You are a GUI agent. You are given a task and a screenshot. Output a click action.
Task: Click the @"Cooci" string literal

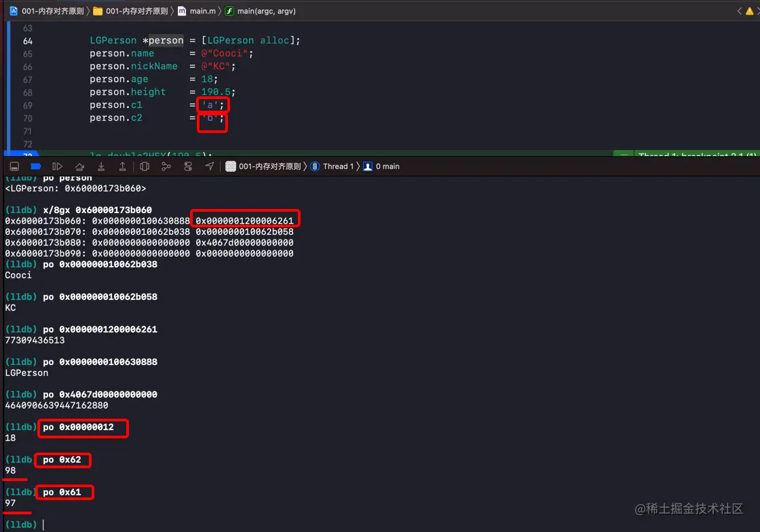pos(225,54)
